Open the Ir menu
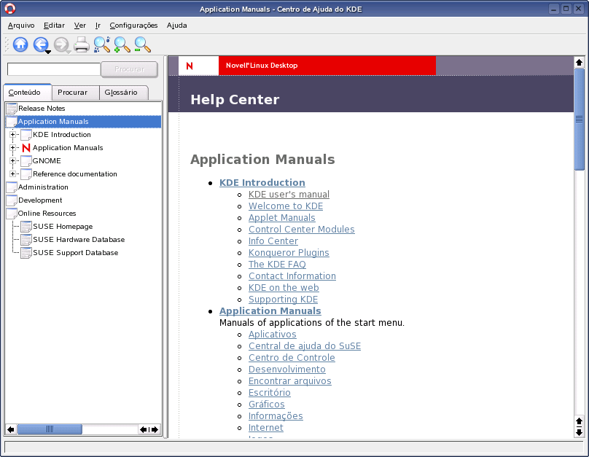The width and height of the screenshot is (589, 457). [x=98, y=26]
